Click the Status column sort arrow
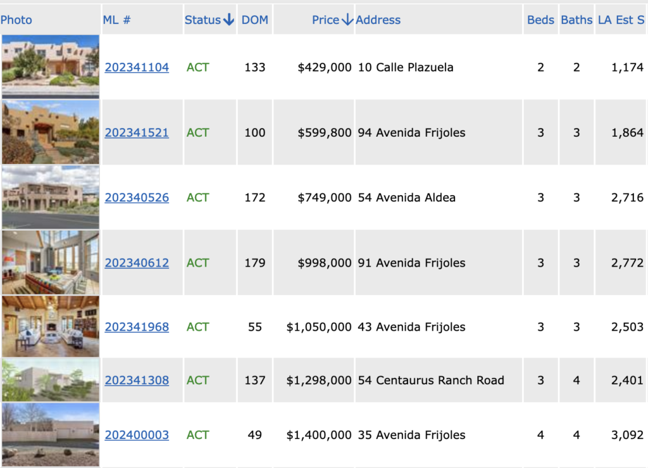 point(228,20)
